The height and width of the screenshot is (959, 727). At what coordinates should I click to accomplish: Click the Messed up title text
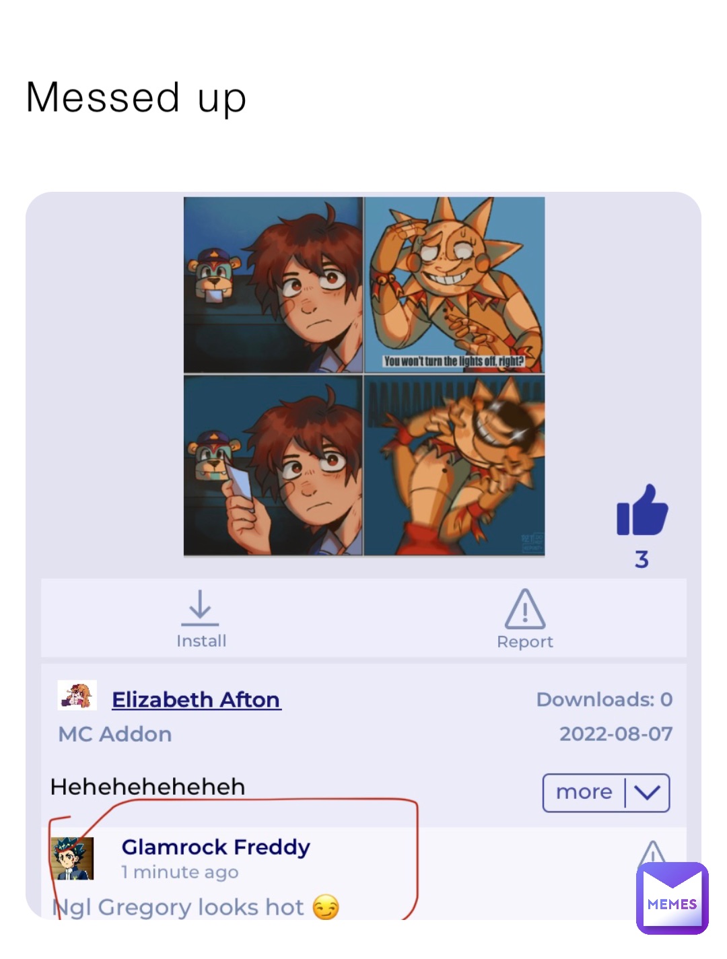tap(136, 98)
